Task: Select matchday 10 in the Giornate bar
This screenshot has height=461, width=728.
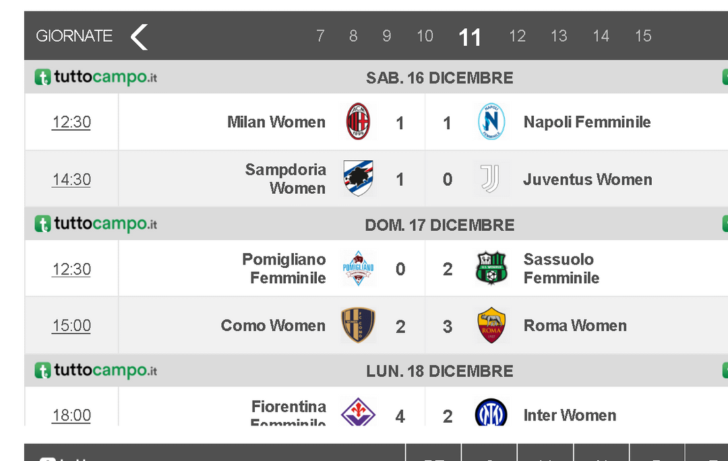Action: (x=425, y=36)
